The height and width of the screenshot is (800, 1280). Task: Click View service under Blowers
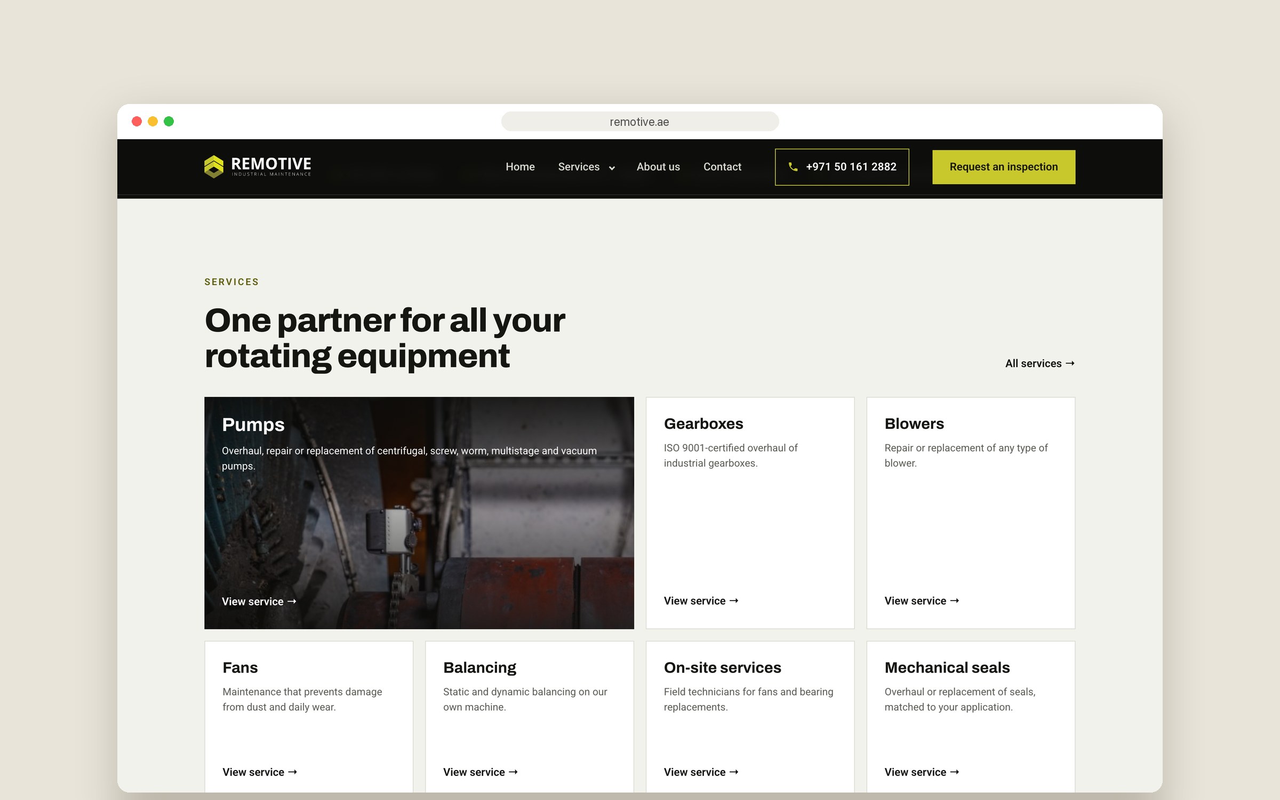922,601
